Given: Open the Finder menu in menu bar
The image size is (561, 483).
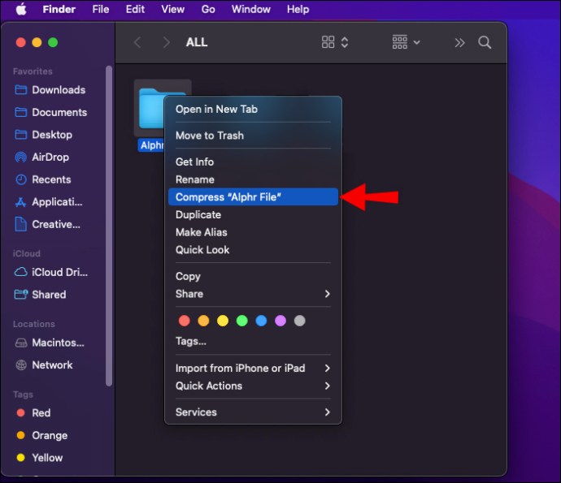Looking at the screenshot, I should pyautogui.click(x=59, y=9).
